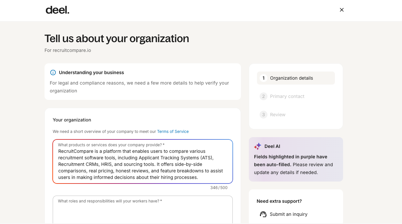The width and height of the screenshot is (402, 224).
Task: Click the 'Tell us about your organization' heading
Action: coord(117,39)
